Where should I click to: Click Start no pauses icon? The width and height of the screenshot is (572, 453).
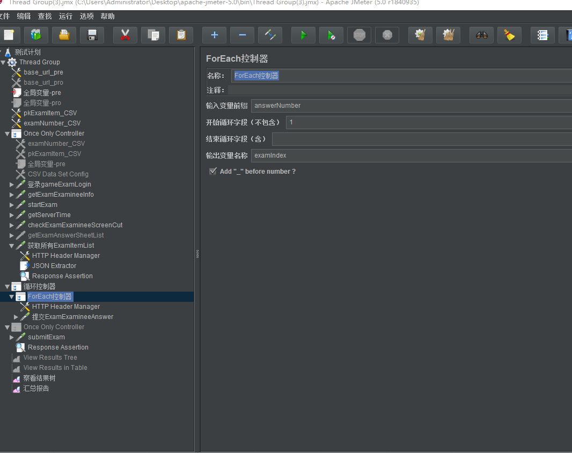click(x=331, y=35)
